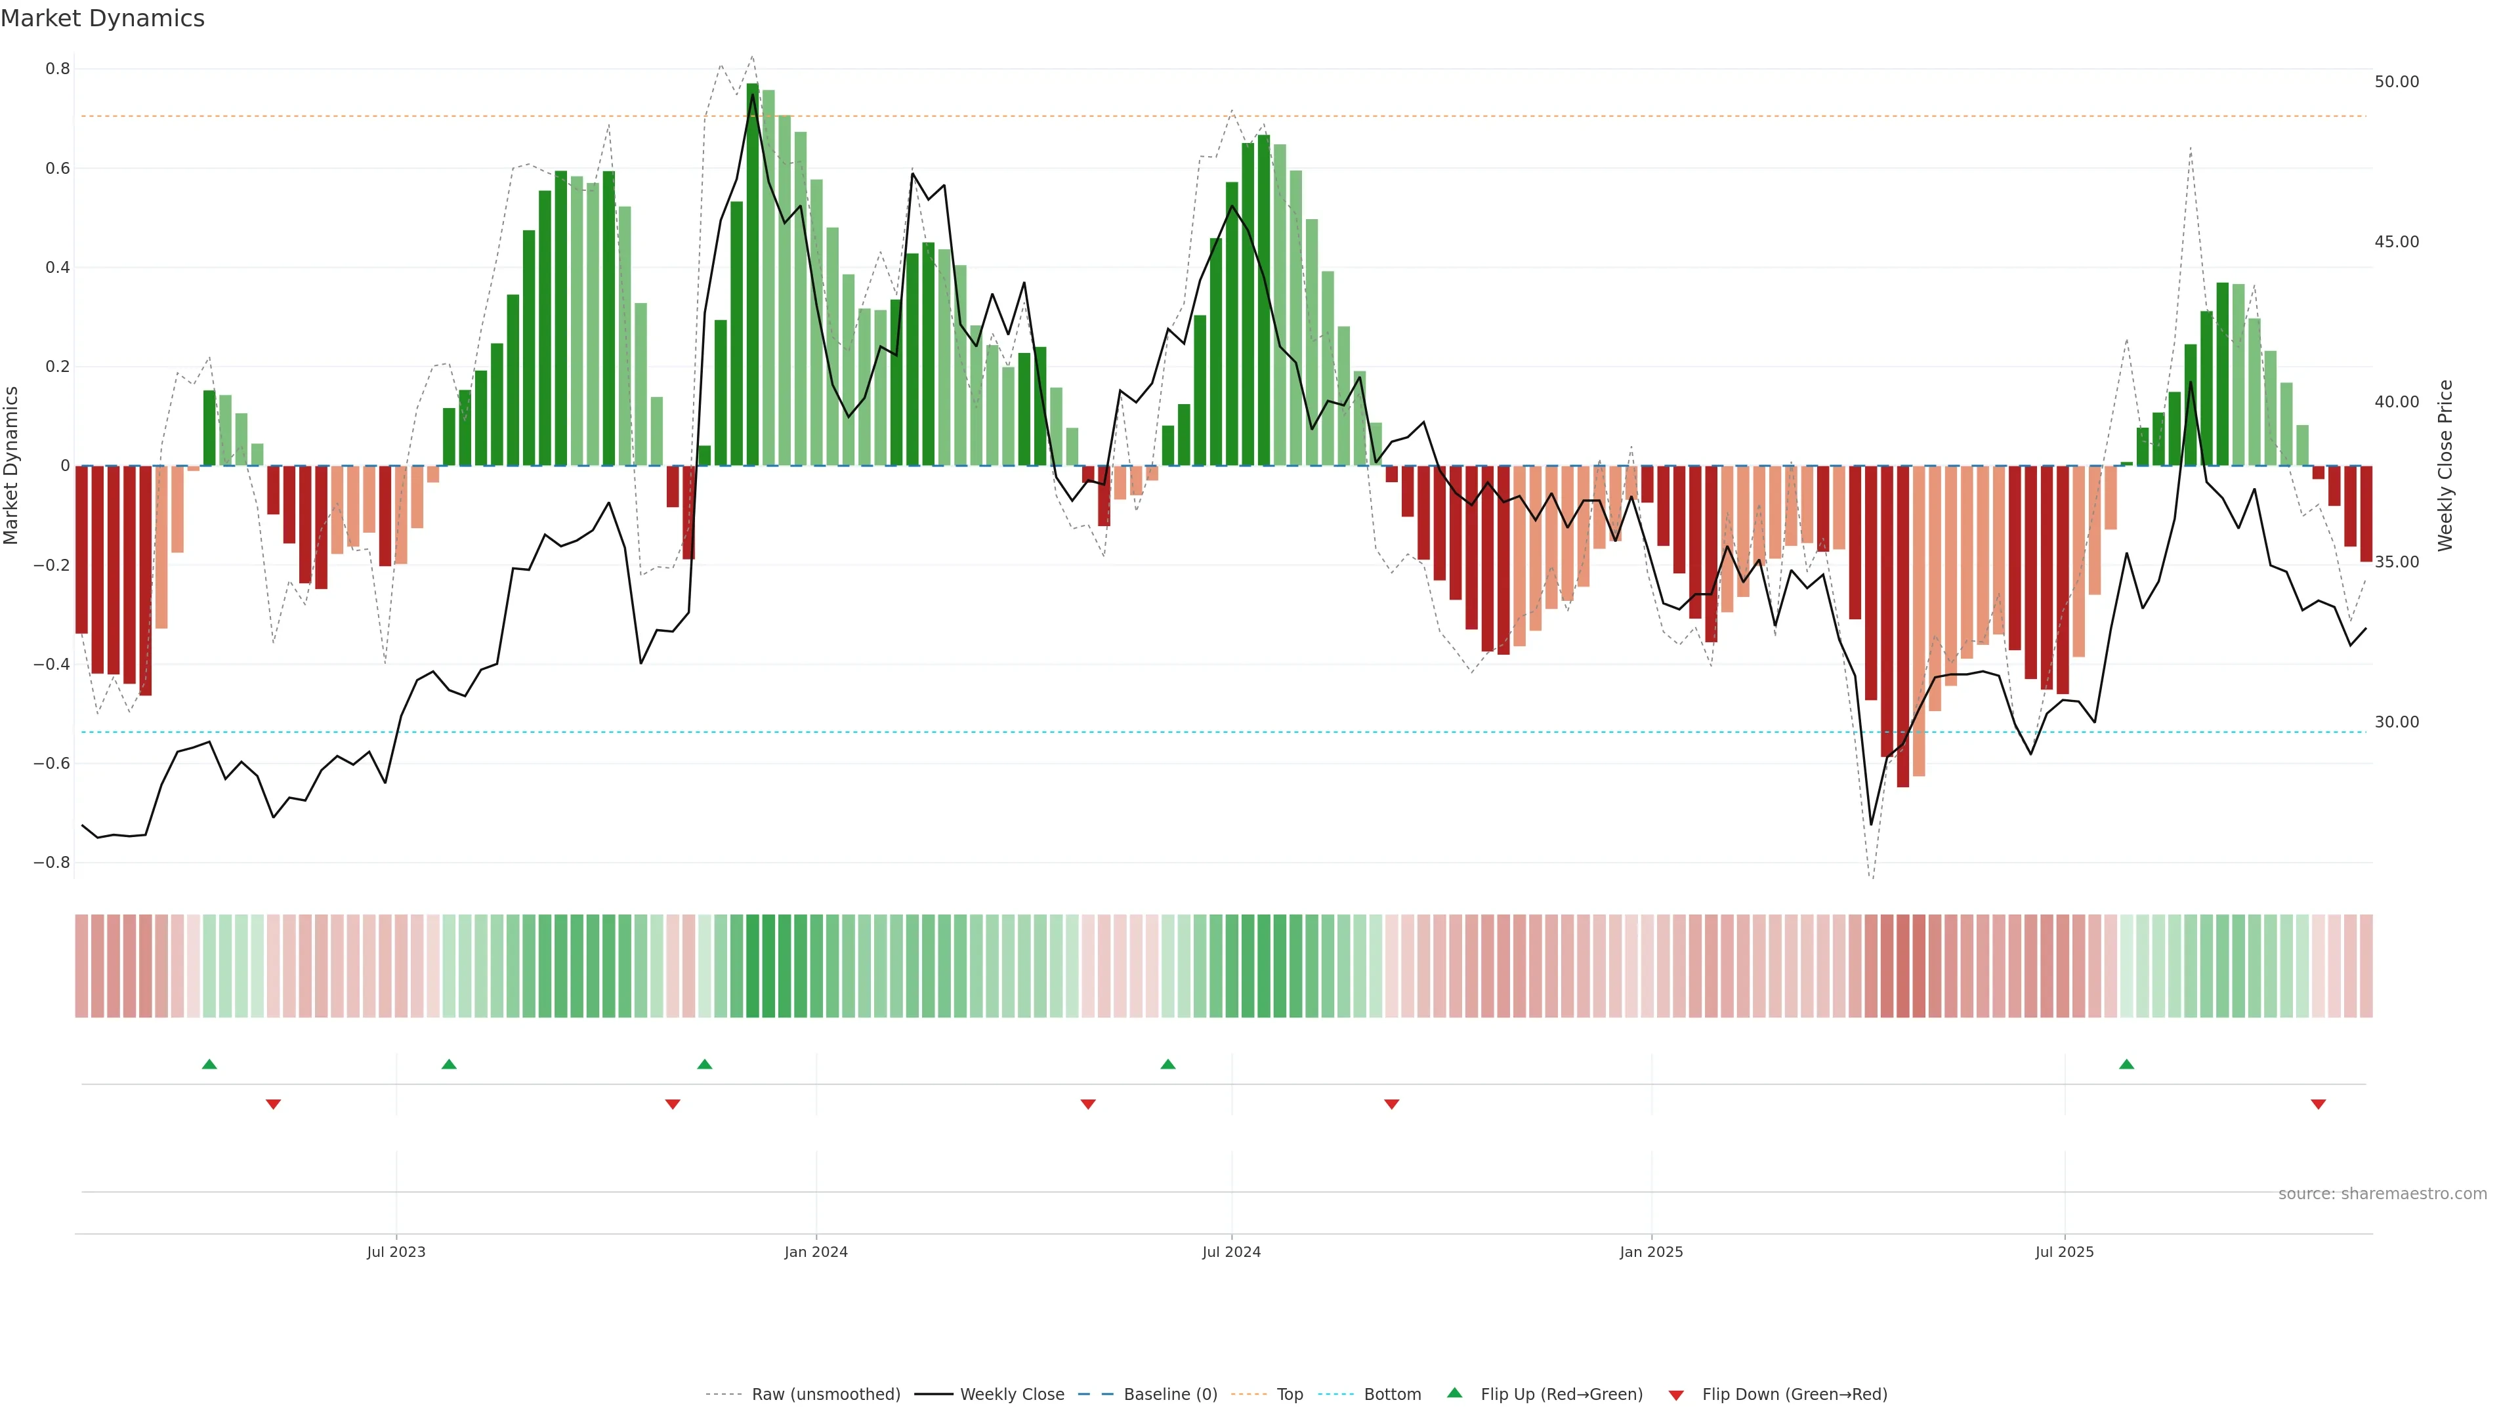This screenshot has height=1417, width=2520.
Task: Click the Market Dynamics chart title
Action: pos(103,18)
